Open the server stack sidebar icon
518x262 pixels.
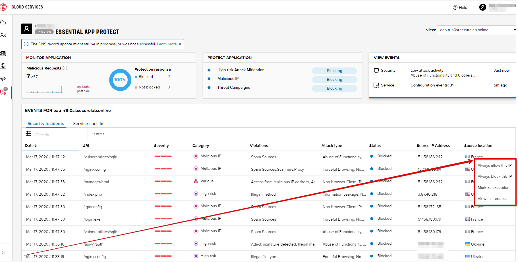tap(3, 54)
